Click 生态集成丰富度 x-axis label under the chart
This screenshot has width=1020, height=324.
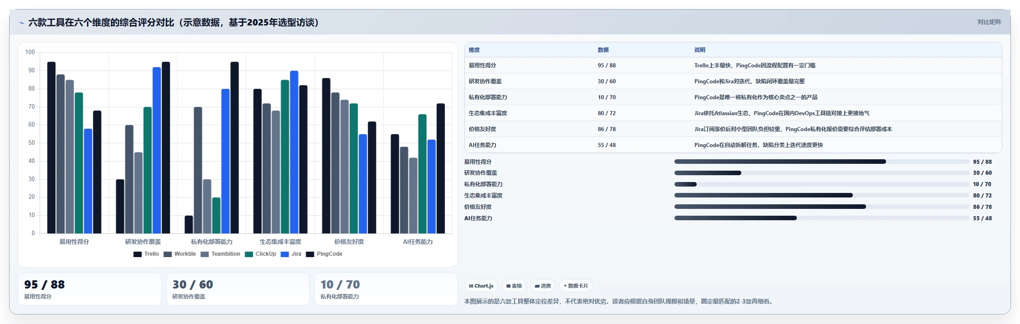[280, 242]
